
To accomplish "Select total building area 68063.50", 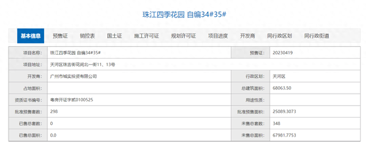I will point(282,88).
